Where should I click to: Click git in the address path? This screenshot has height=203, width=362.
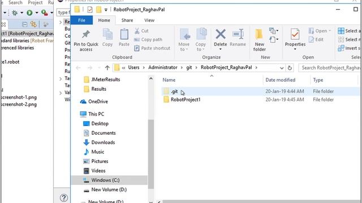click(x=189, y=68)
